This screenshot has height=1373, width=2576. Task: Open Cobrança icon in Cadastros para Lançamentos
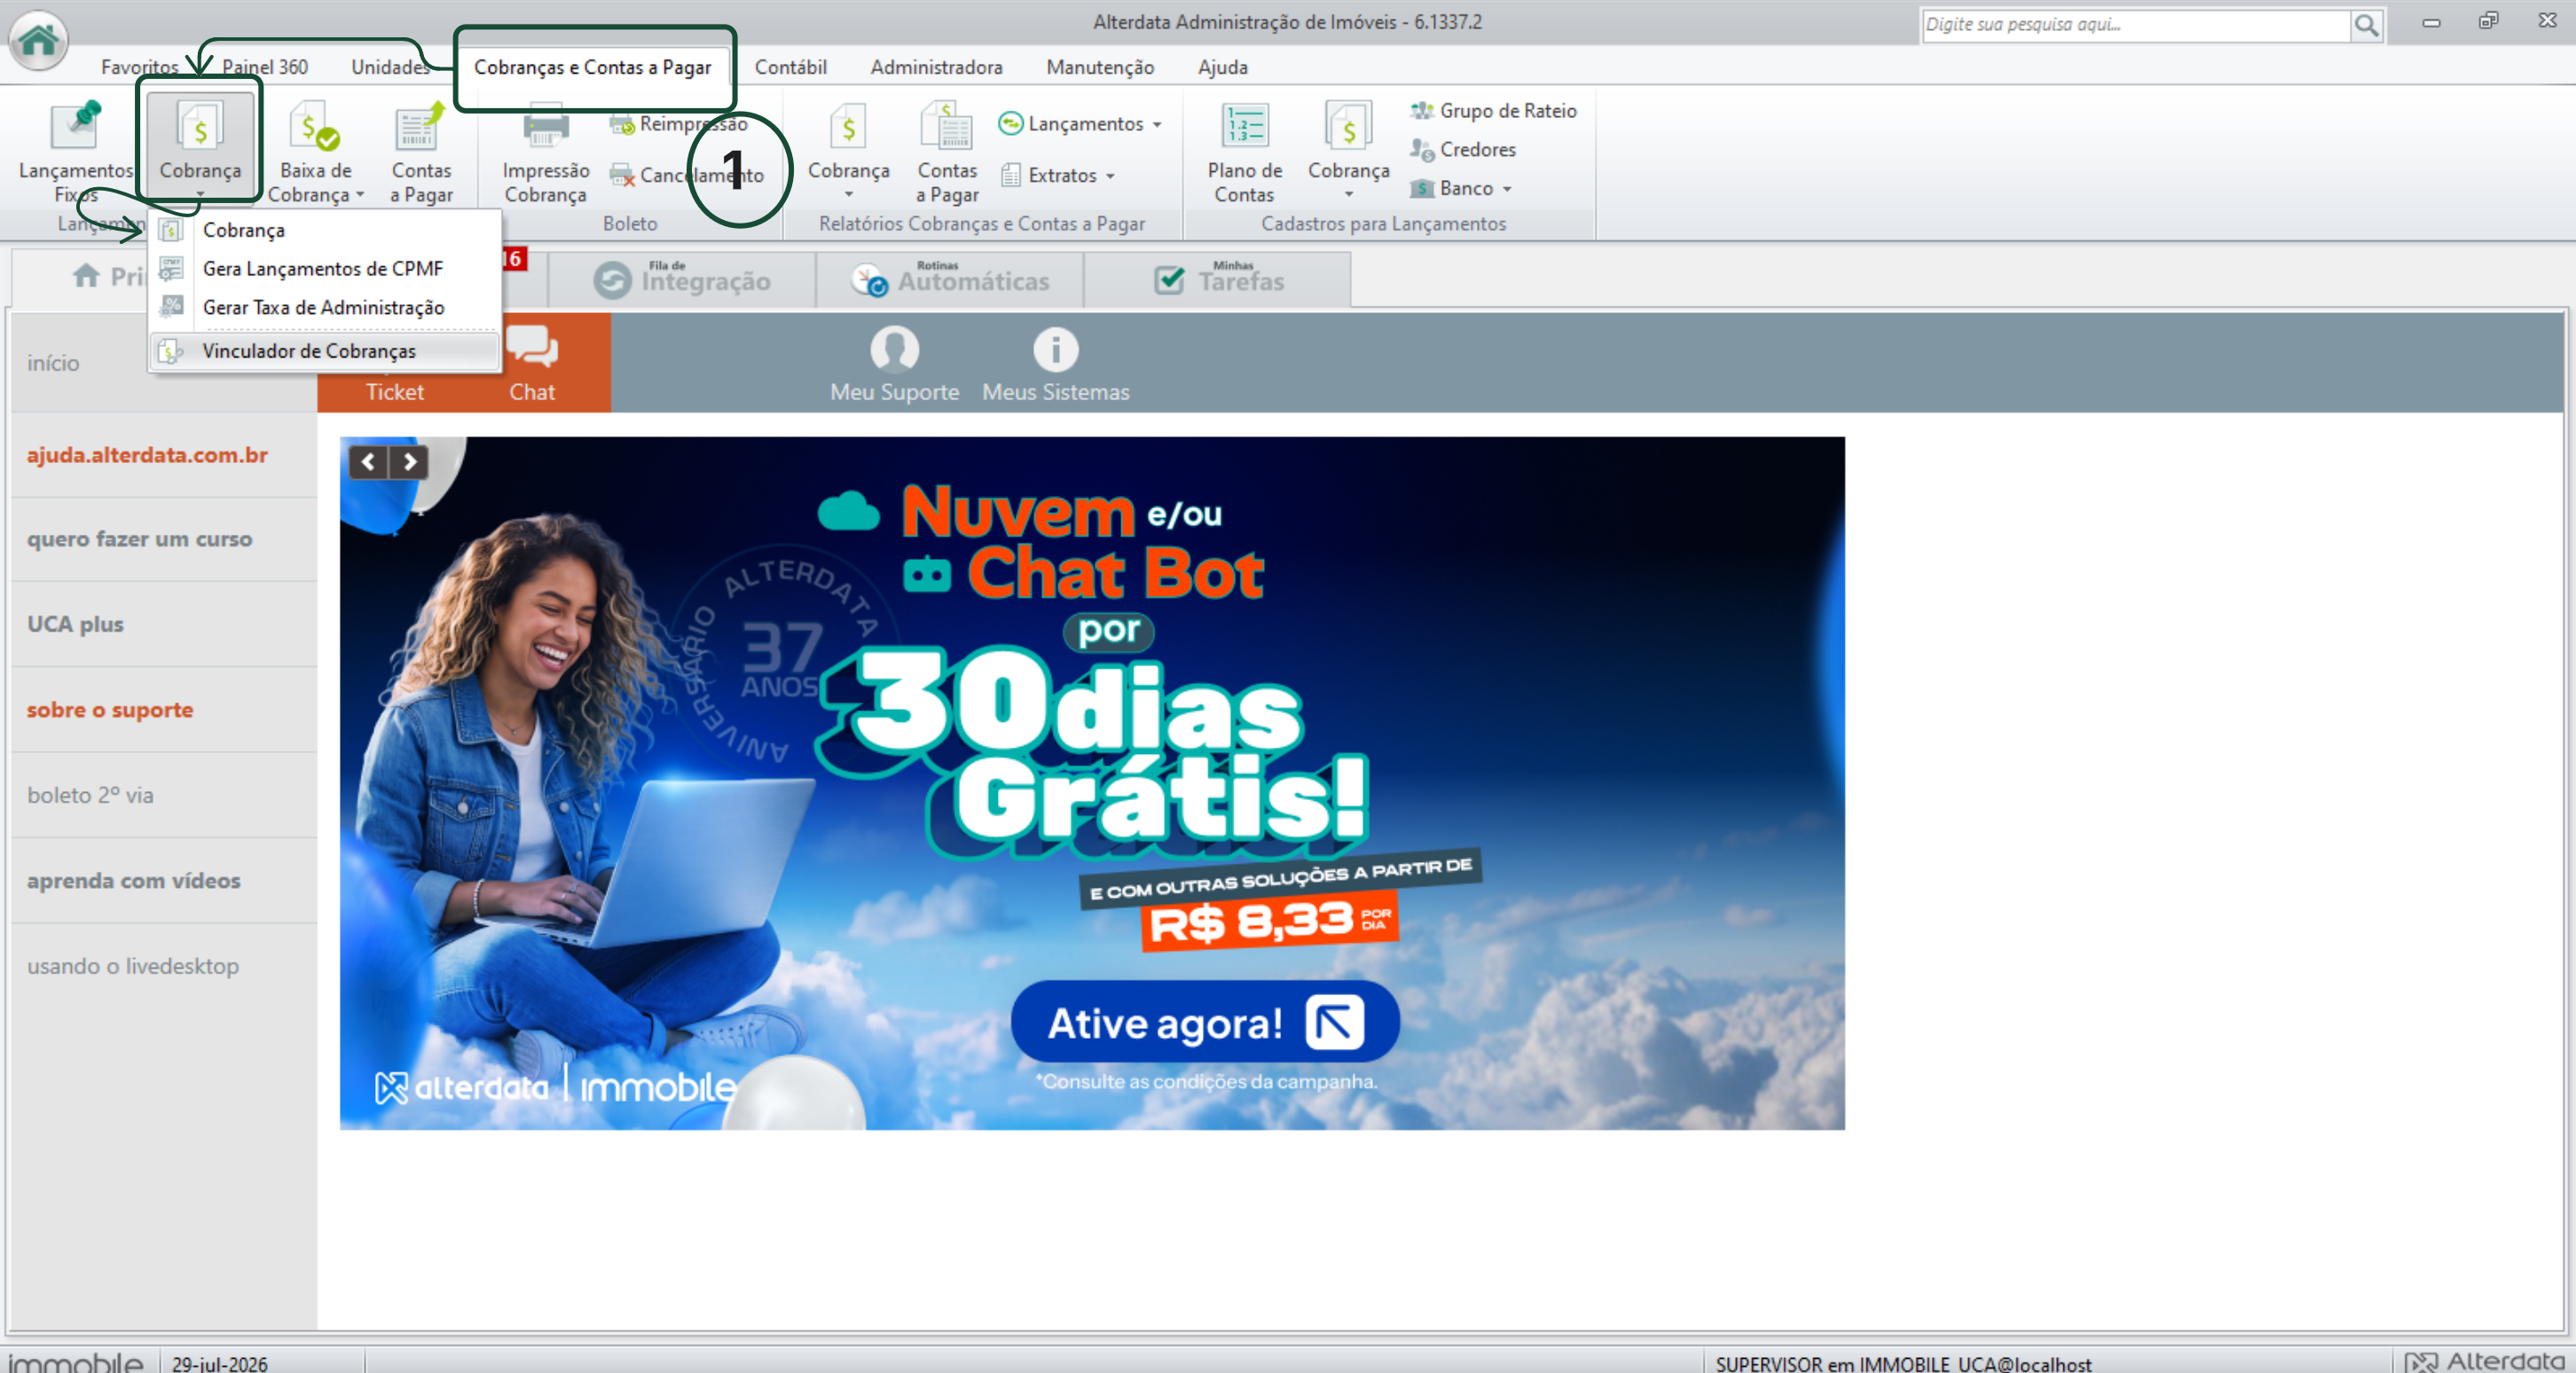[1348, 128]
